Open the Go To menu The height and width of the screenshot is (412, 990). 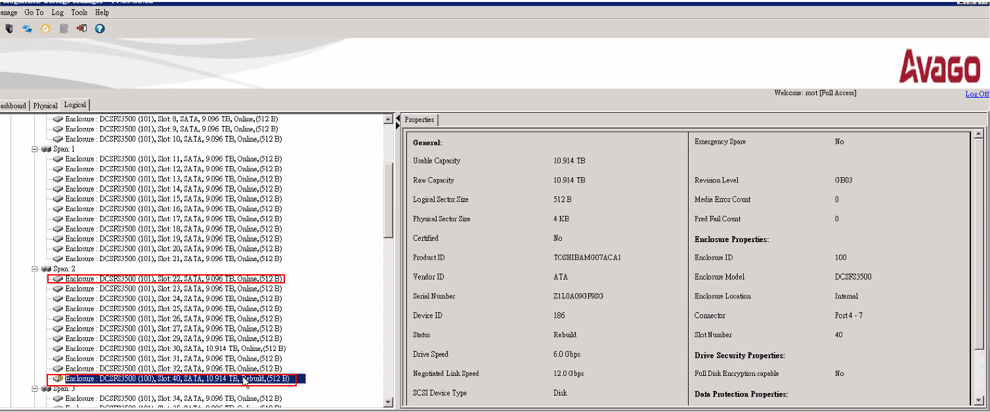point(33,12)
